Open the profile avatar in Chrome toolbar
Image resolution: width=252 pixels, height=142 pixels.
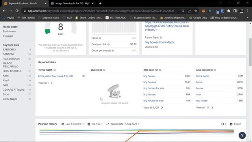241,11
